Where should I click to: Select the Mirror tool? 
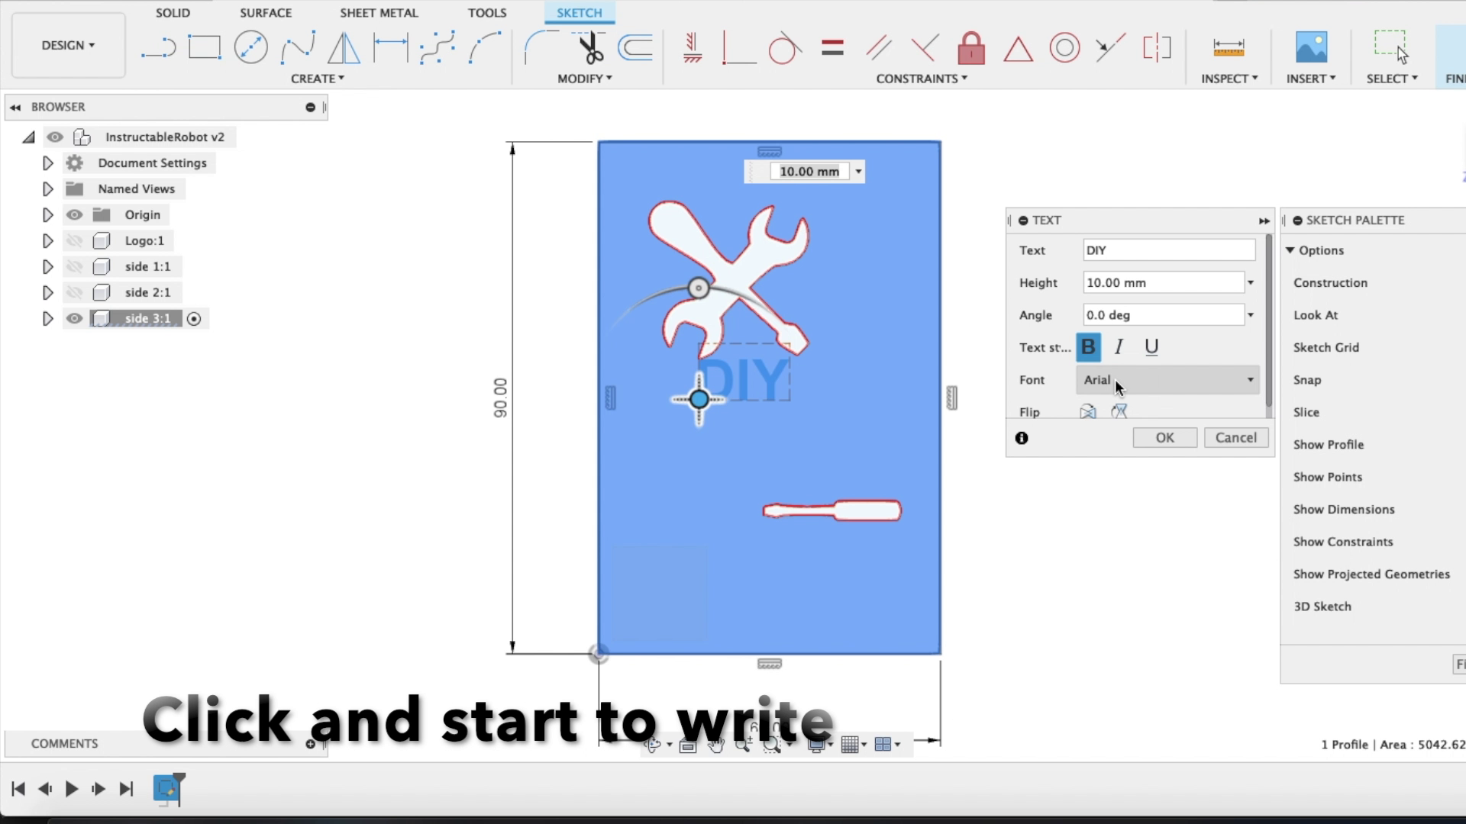[x=343, y=47]
